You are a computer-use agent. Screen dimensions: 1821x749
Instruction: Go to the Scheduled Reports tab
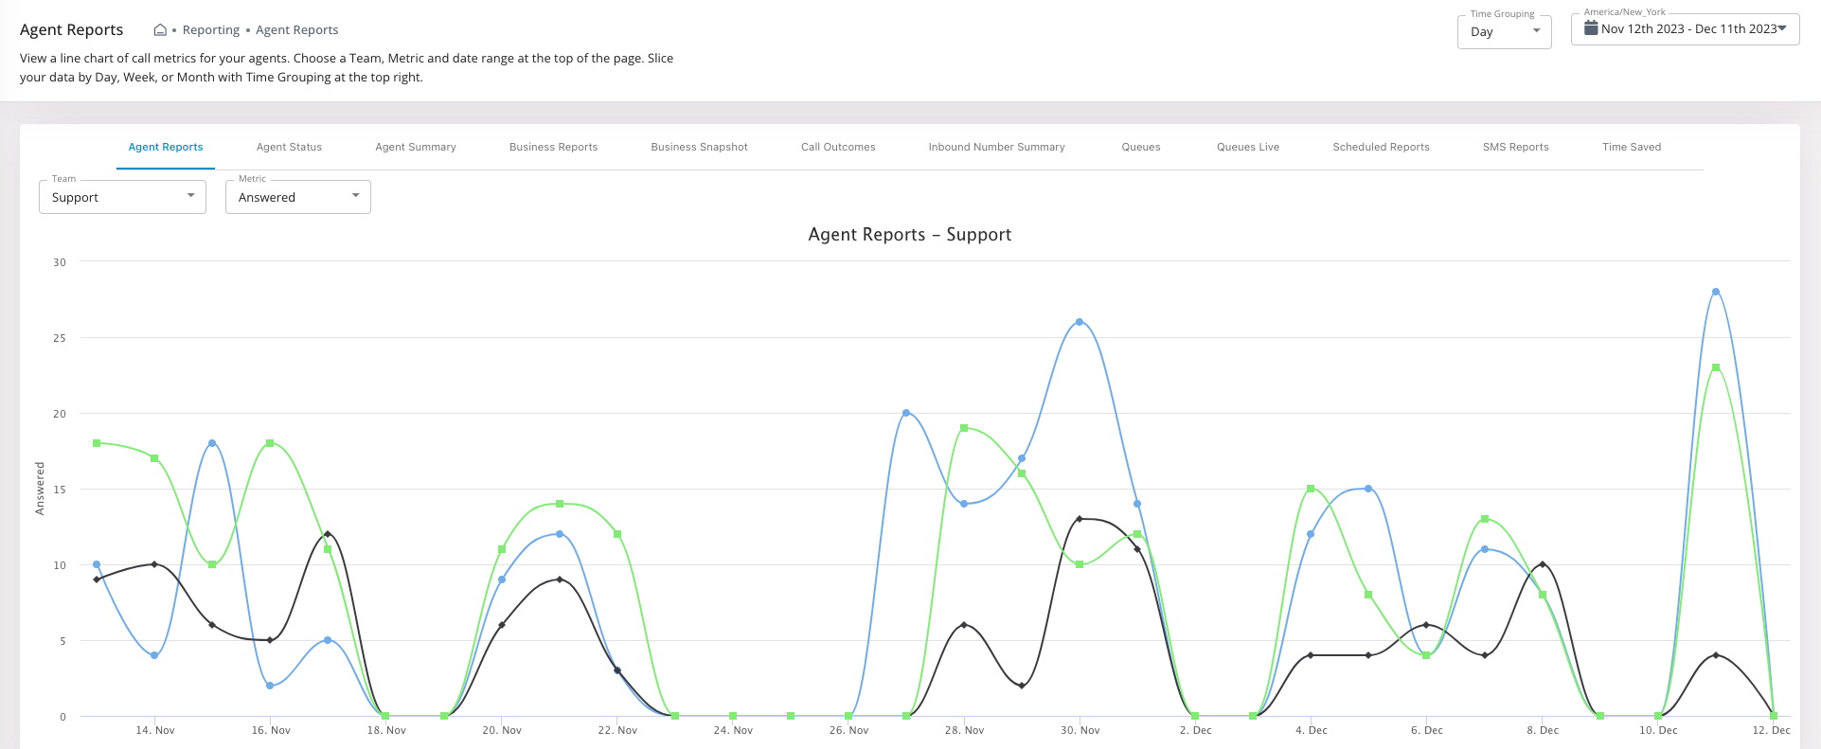[x=1381, y=147]
